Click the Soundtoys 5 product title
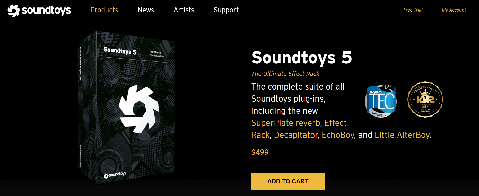 (x=302, y=58)
